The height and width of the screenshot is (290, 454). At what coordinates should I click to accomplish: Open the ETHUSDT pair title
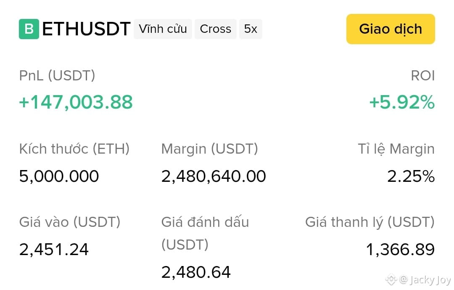coord(86,29)
